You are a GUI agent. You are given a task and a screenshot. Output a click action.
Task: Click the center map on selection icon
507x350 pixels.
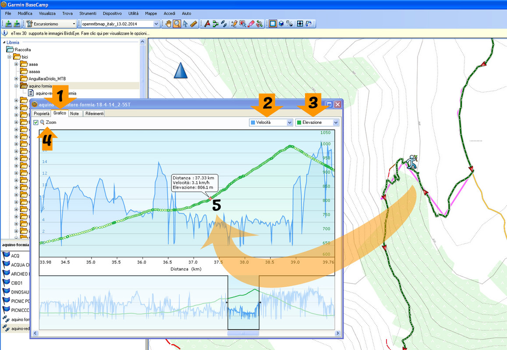pos(300,24)
